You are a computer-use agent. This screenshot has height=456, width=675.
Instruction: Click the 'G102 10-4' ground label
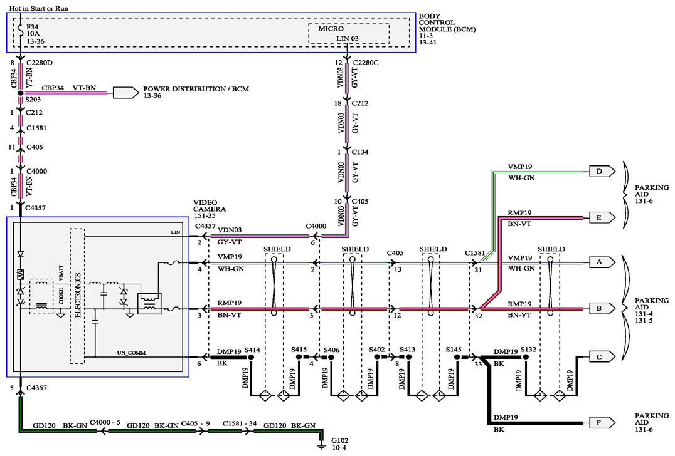[339, 444]
